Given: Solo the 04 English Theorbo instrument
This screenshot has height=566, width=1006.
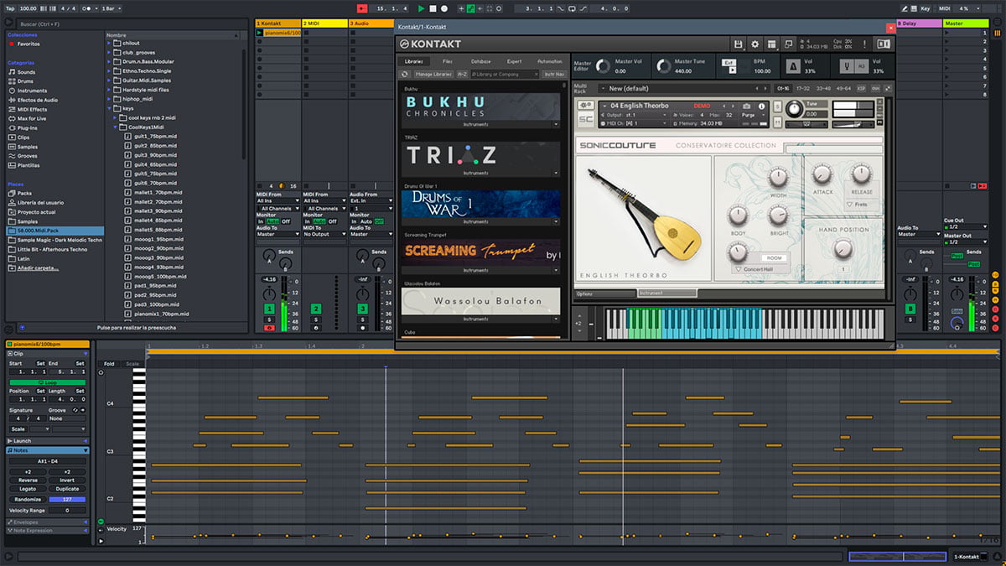Looking at the screenshot, I should point(777,106).
